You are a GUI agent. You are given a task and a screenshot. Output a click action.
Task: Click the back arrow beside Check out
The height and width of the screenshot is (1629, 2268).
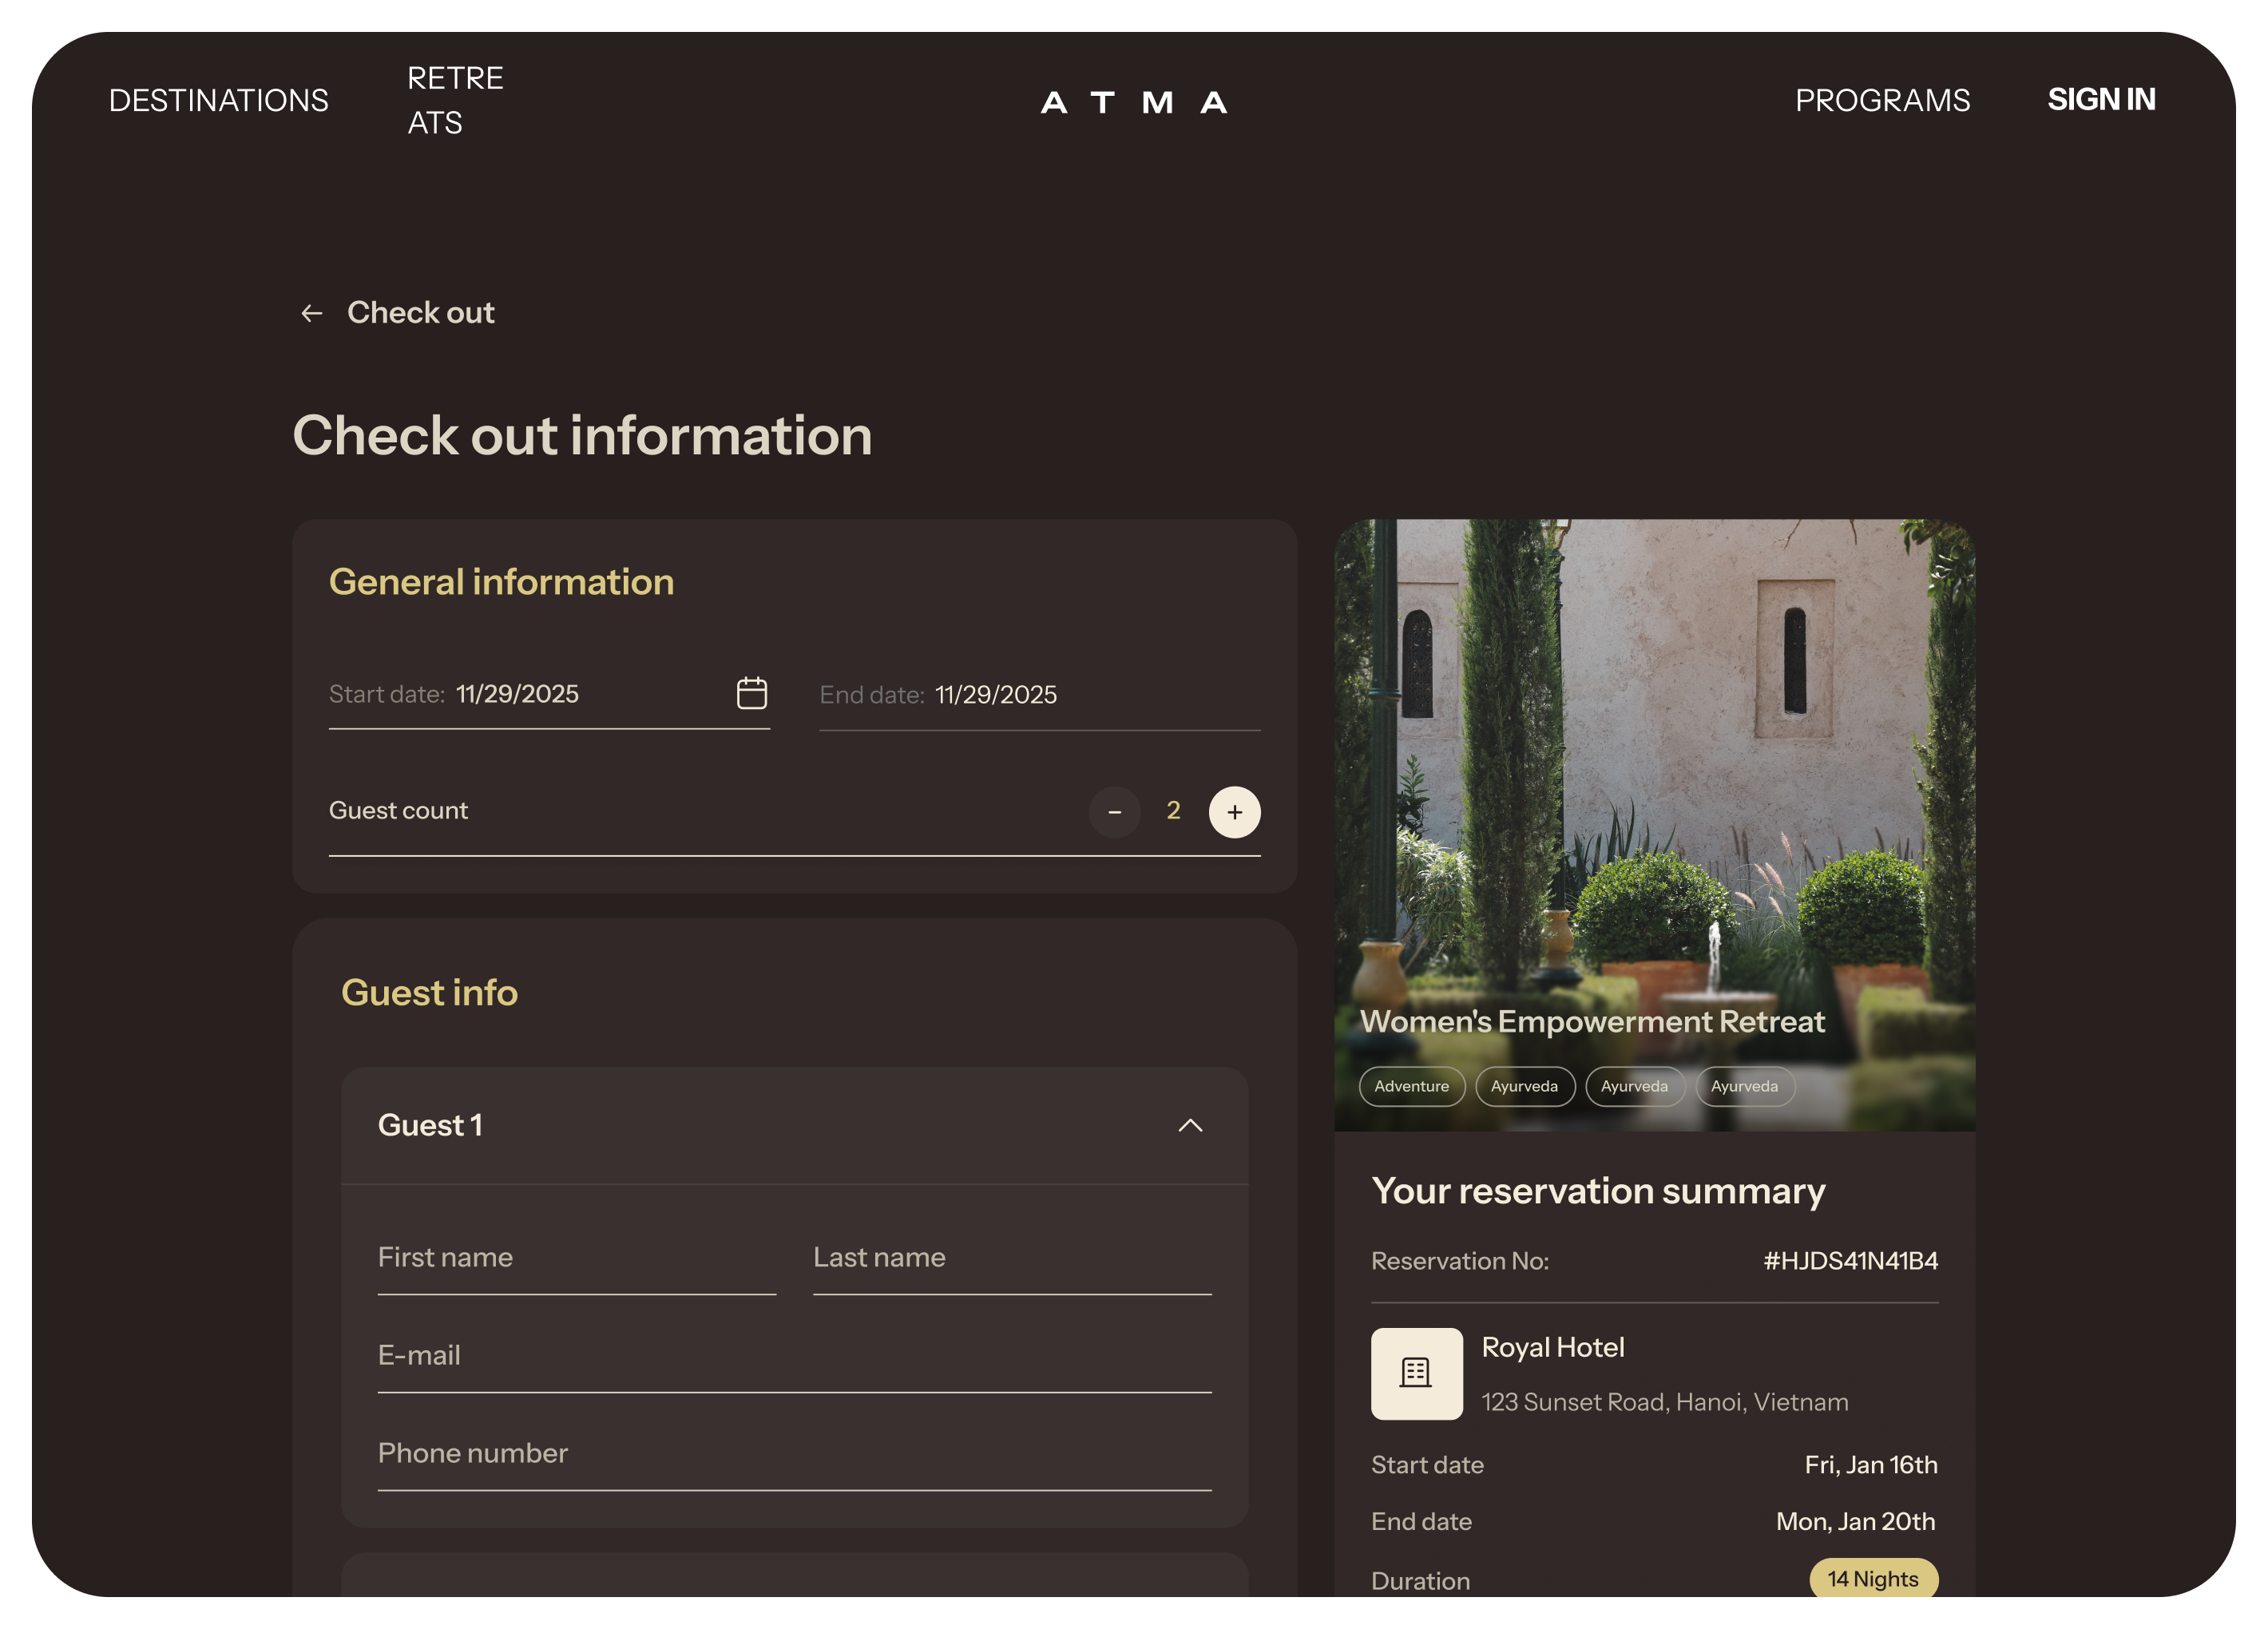[x=311, y=313]
